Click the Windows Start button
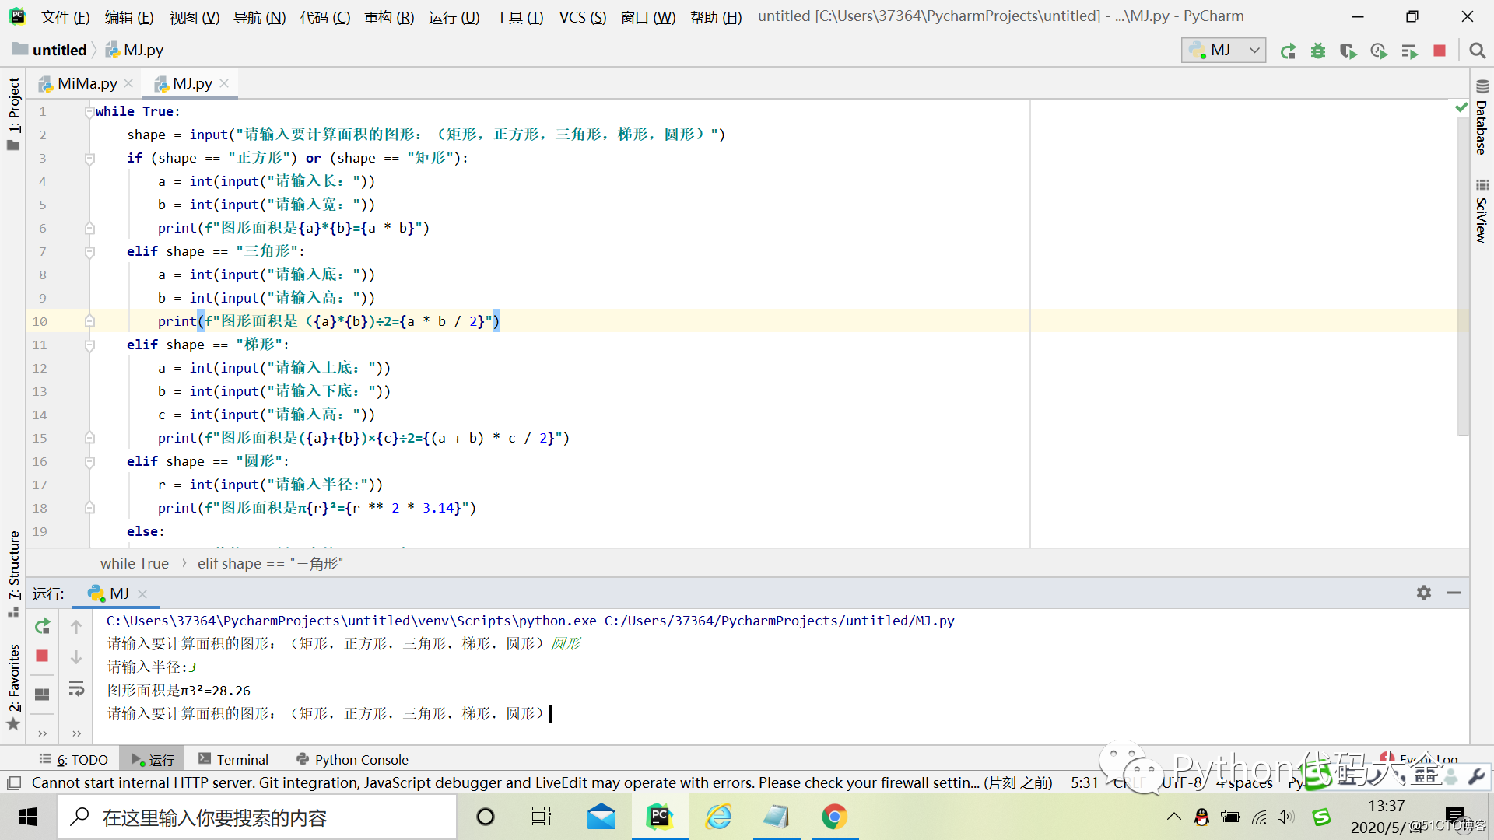This screenshot has height=840, width=1494. [28, 817]
